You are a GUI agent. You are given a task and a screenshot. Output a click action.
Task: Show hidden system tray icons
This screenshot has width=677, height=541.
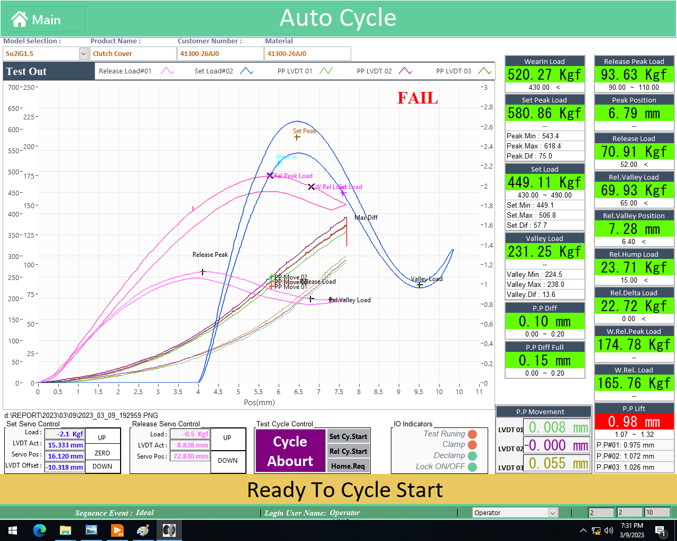583,530
